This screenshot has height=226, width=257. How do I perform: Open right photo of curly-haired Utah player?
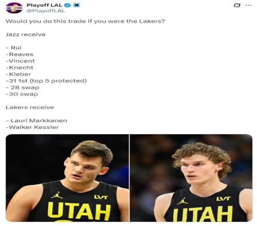coord(191,178)
